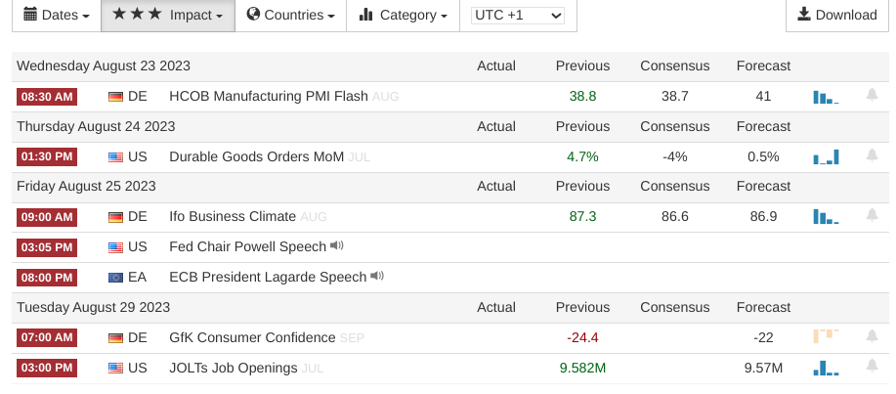Viewport: 896px width, 394px height.
Task: Click the chart icon for HCOB Manufacturing PMI
Action: pyautogui.click(x=826, y=97)
